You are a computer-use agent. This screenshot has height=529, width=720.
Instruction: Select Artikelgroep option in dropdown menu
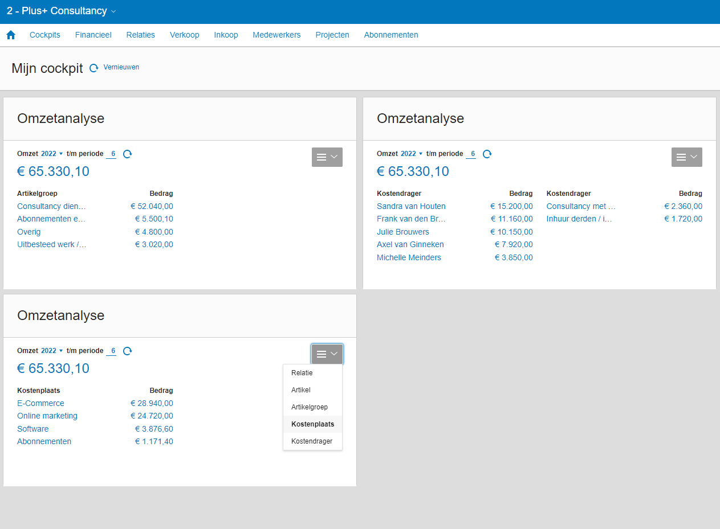point(310,407)
